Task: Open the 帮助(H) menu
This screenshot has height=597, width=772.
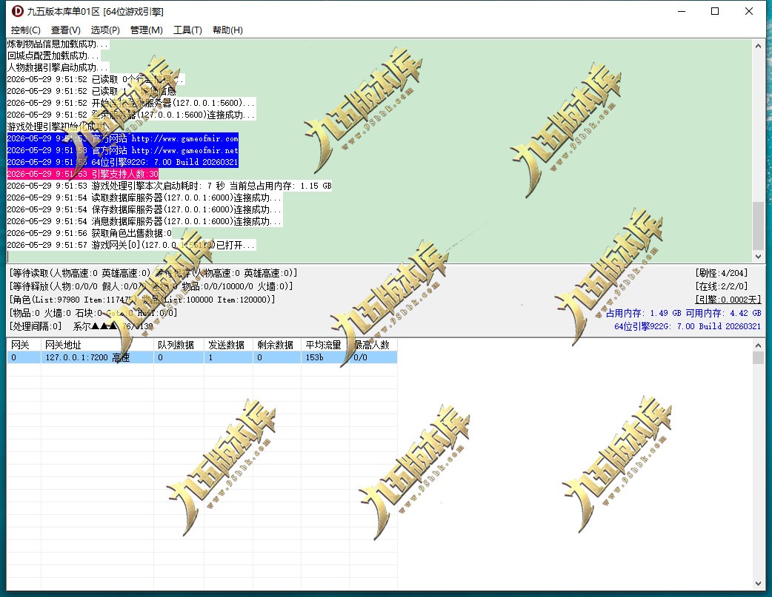Action: 227,30
